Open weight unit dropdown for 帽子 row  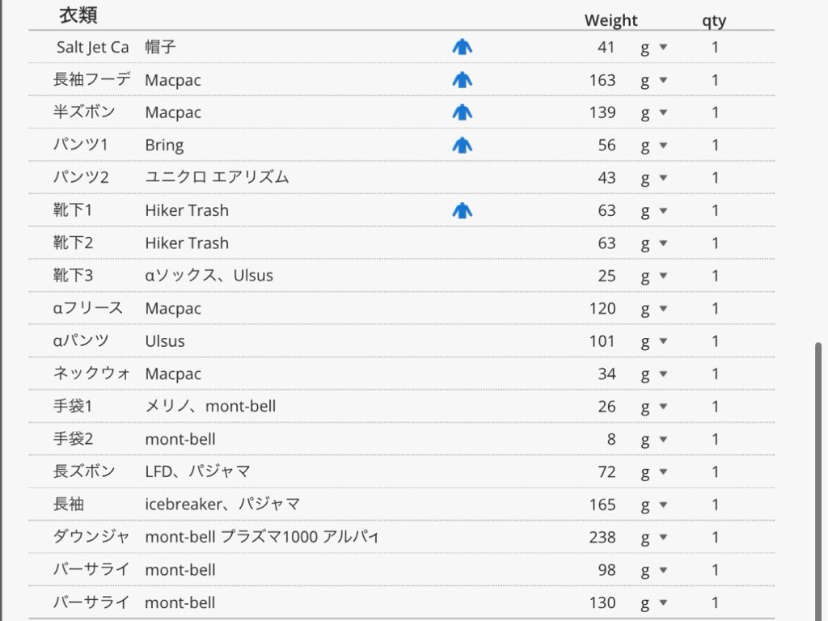(x=653, y=48)
